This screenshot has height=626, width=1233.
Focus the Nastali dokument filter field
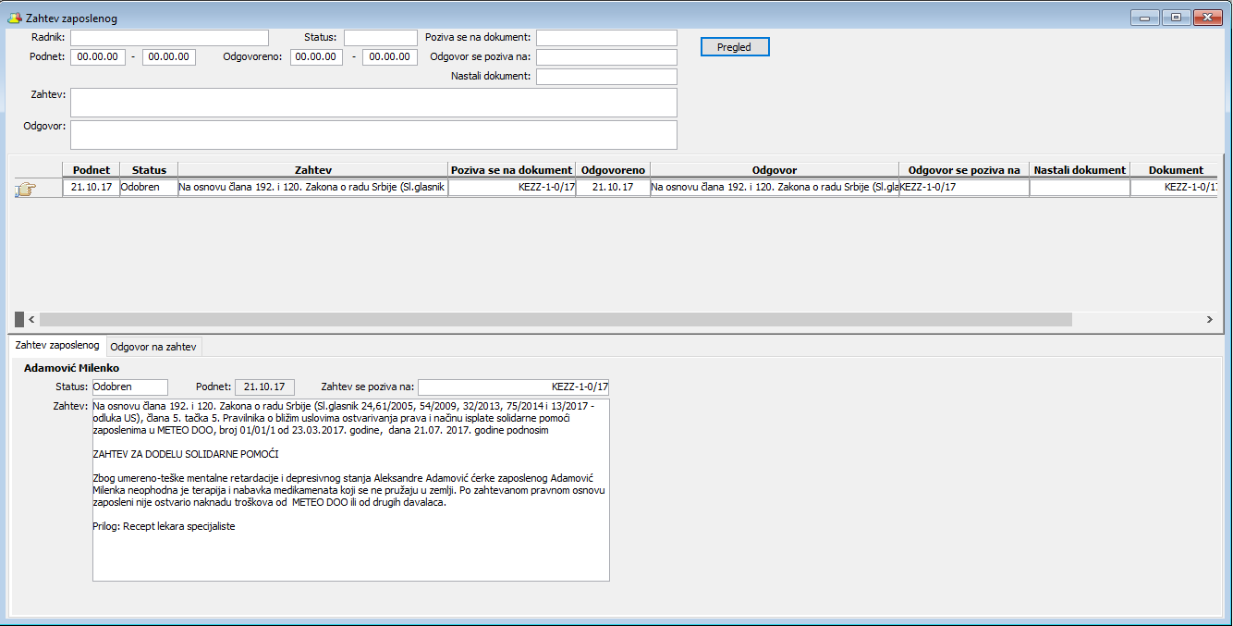tap(606, 77)
